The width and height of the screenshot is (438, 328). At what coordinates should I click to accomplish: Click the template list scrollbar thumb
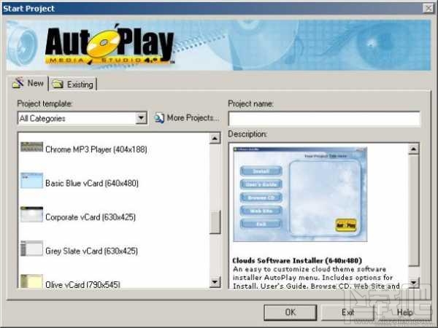pos(215,222)
